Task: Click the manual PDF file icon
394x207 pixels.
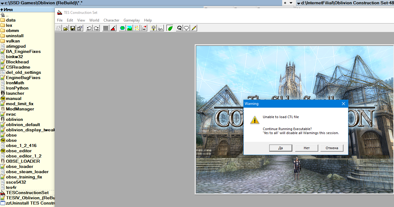Action: [x=3, y=98]
